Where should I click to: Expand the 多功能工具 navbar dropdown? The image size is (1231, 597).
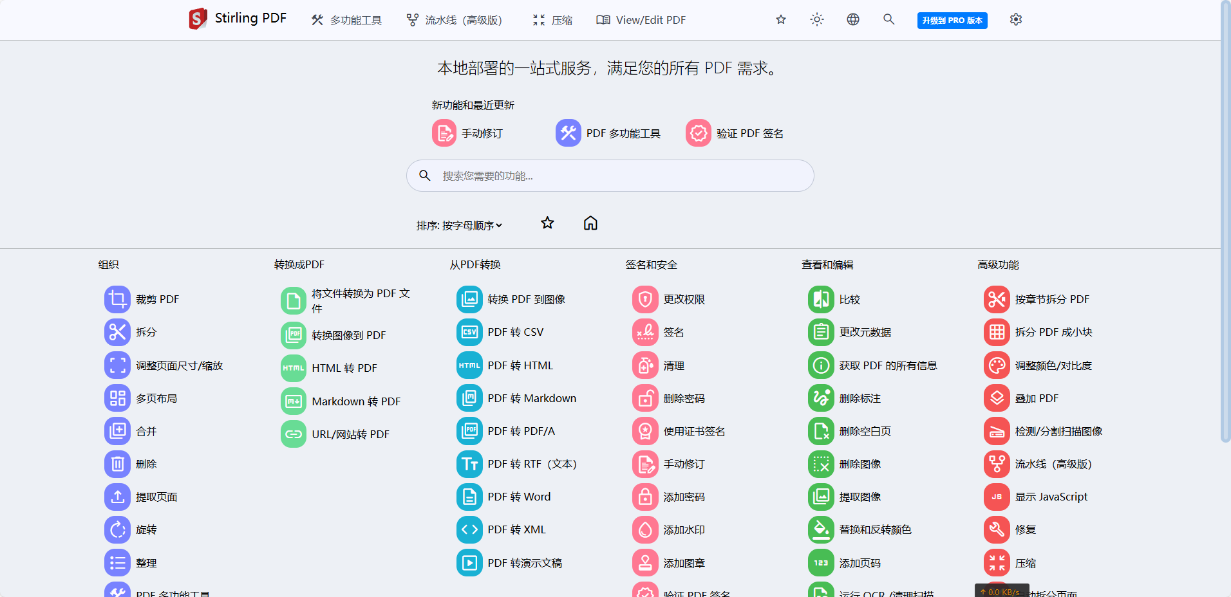coord(347,21)
